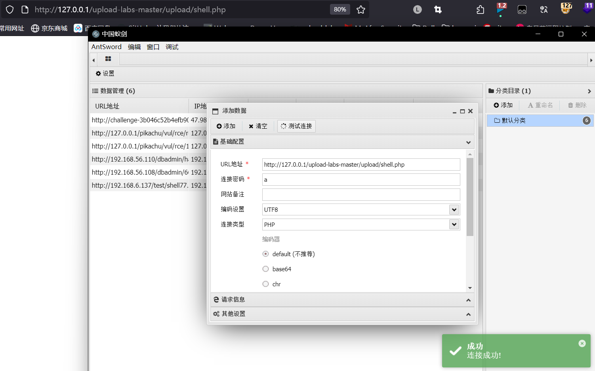Screen dimensions: 595x371
Task: Click the spectacles reader extension icon
Action: (x=522, y=10)
